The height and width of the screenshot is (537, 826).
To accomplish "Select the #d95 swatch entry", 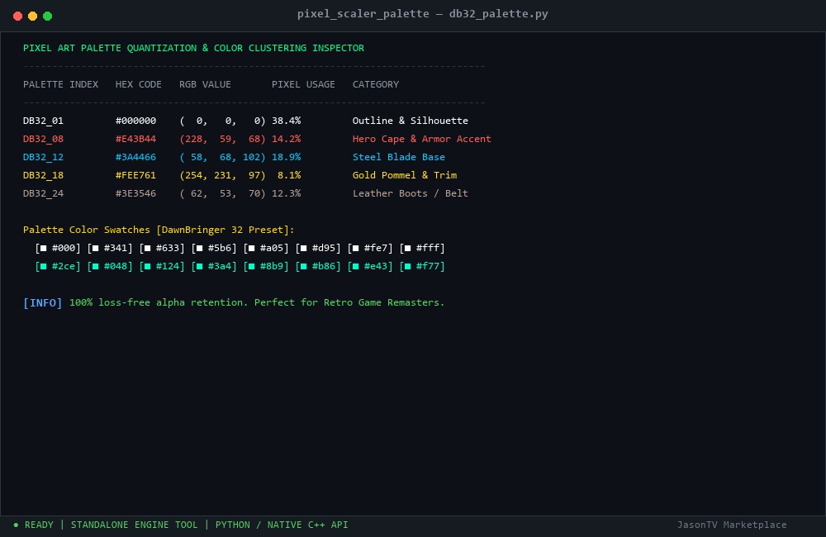I will [318, 248].
